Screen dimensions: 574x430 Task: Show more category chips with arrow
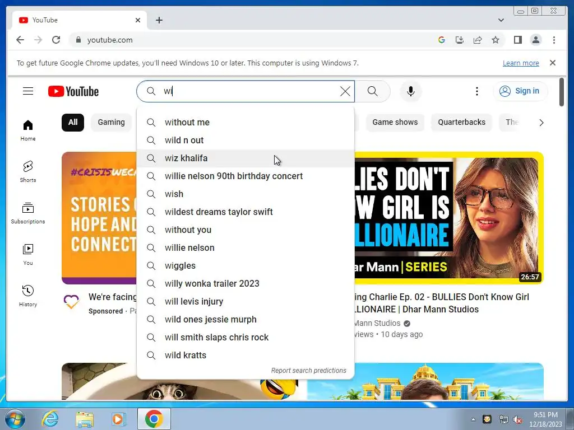click(541, 123)
